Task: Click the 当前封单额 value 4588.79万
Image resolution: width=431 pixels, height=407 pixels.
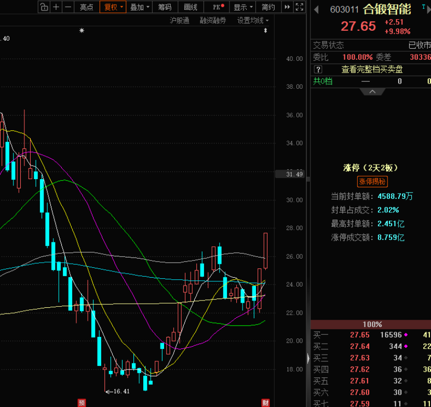Action: point(395,196)
